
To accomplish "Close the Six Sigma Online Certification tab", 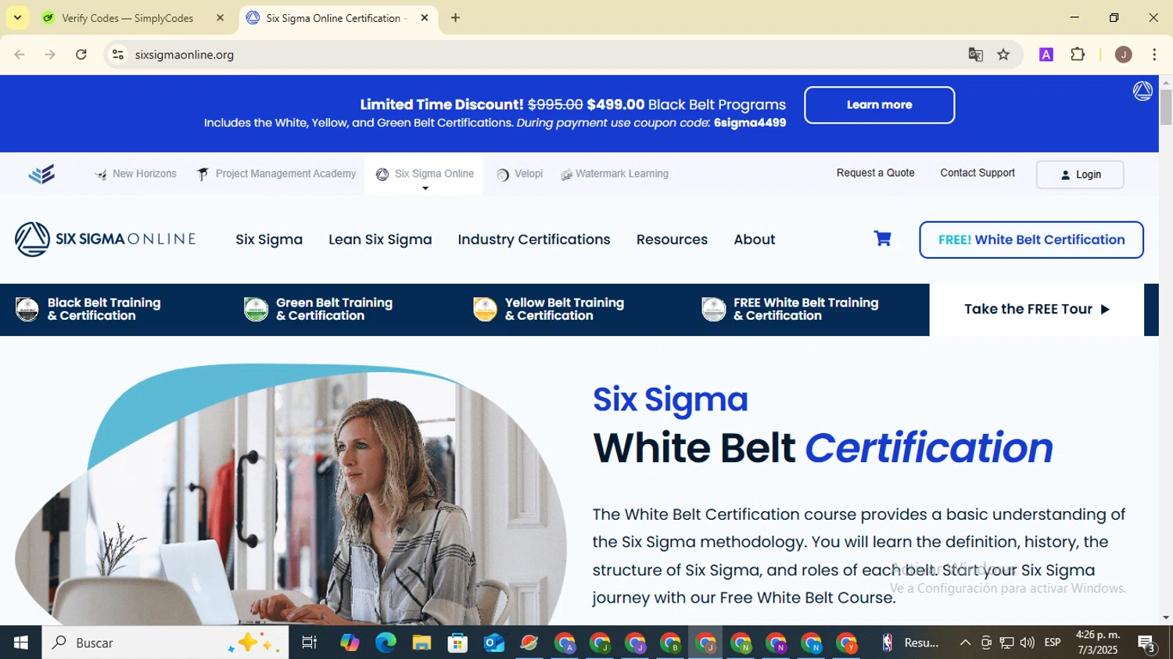I will tap(425, 18).
